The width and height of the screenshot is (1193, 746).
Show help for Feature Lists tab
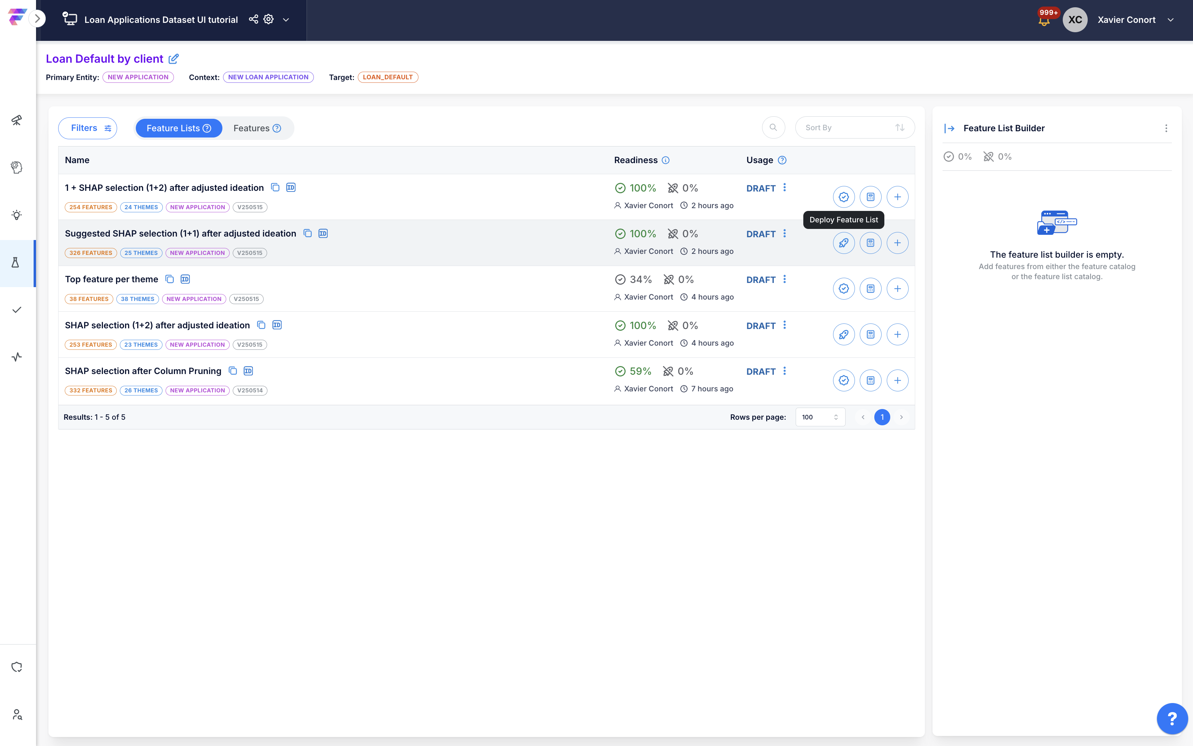[207, 128]
